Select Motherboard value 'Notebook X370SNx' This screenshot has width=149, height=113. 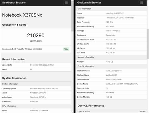tap(38, 97)
